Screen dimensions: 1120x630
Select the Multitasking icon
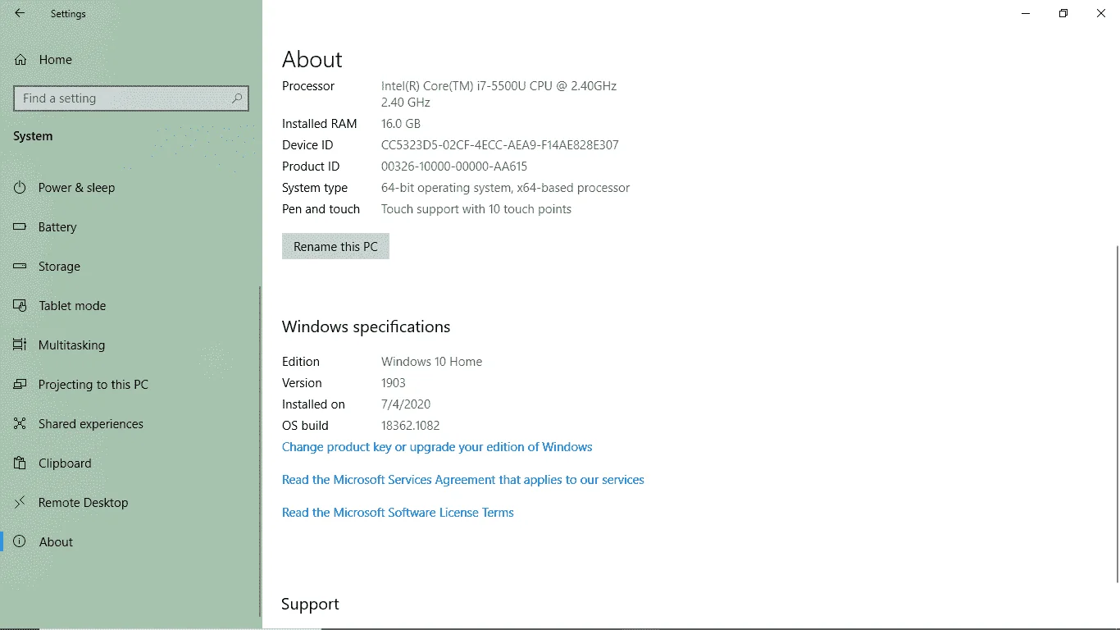(x=20, y=345)
